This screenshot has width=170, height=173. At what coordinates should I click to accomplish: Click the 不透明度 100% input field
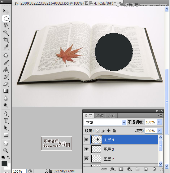coord(150,122)
